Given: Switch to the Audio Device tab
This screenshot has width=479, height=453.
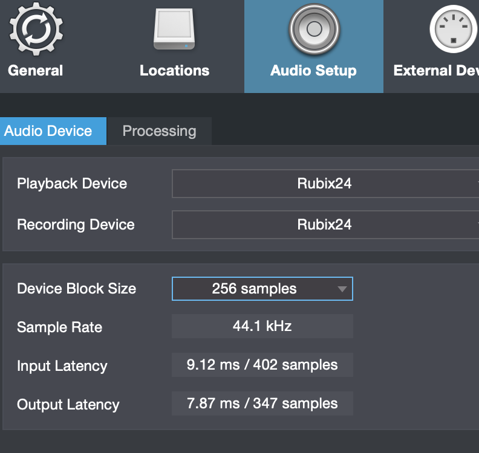Looking at the screenshot, I should pyautogui.click(x=53, y=131).
